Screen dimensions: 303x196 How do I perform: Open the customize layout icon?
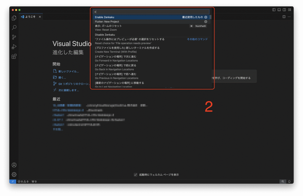click(289, 10)
